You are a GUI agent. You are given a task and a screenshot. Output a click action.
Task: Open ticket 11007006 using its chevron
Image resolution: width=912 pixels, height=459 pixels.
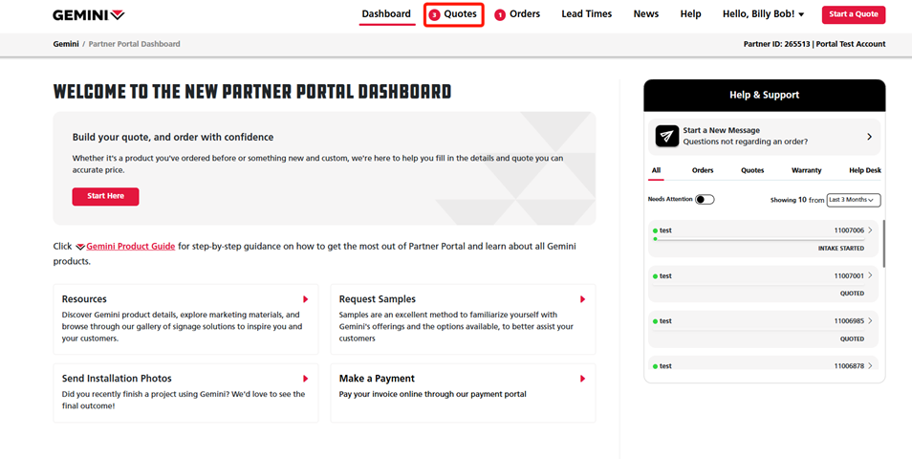tap(870, 230)
